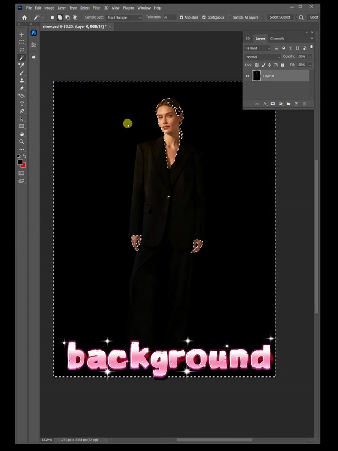Click the Zoom tool magnifier
338x451 pixels.
[x=22, y=142]
